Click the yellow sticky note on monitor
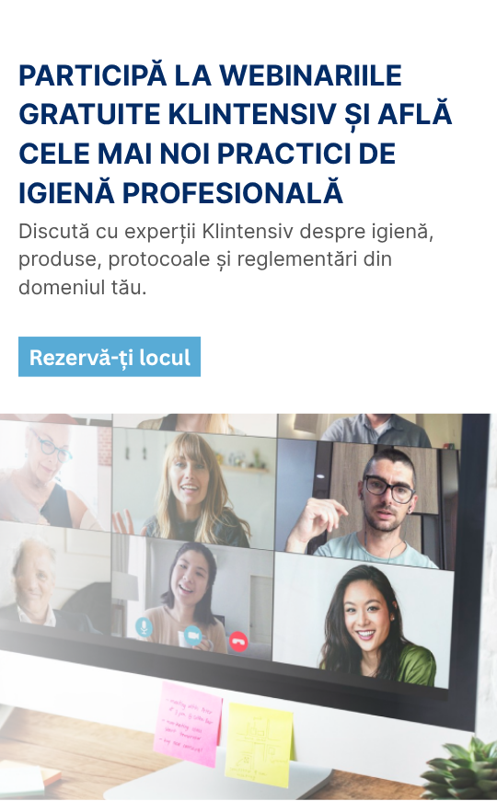 pyautogui.click(x=260, y=745)
